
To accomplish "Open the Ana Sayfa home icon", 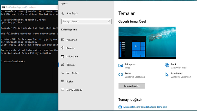I will [63, 13].
